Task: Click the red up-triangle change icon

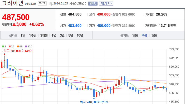Action: coord(14,24)
